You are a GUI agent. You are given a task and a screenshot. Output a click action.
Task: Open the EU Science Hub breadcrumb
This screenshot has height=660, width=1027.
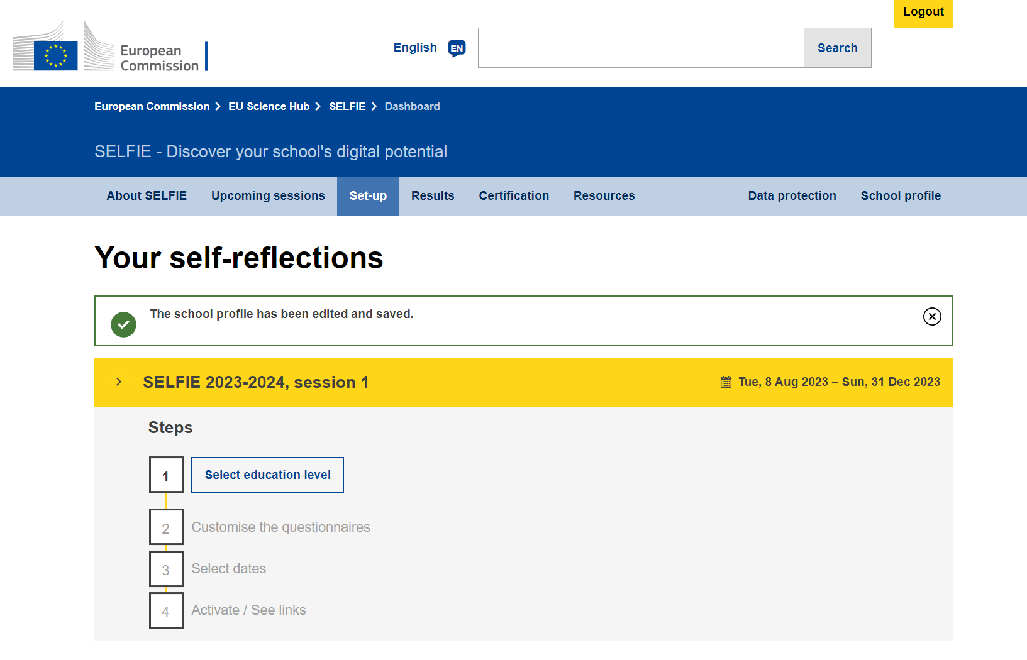[269, 107]
